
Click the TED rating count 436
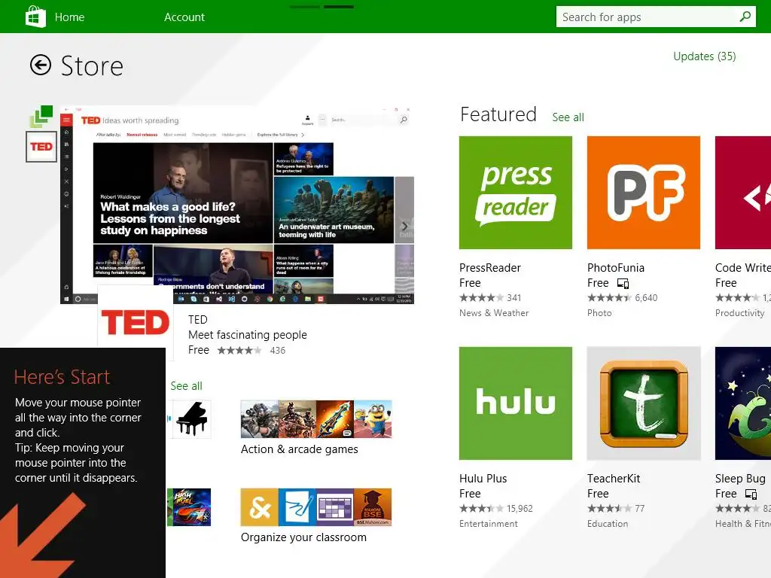(x=277, y=351)
